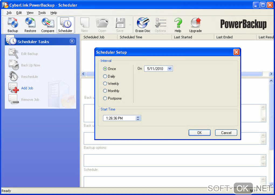Click the Edit Backup link
275x195 pixels.
click(29, 54)
